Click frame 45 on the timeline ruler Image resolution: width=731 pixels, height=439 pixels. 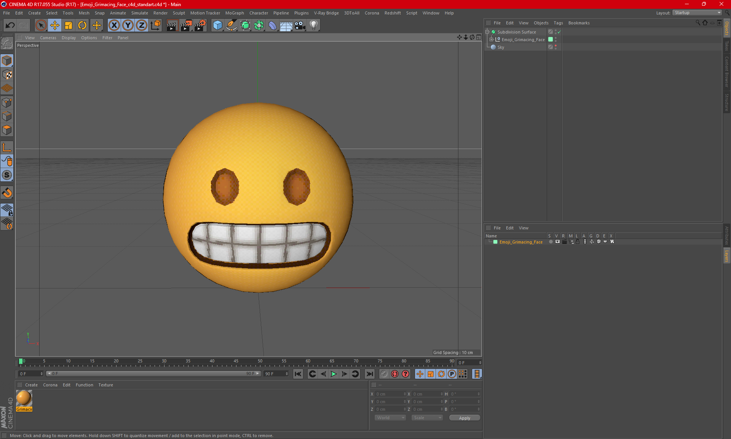click(x=236, y=361)
